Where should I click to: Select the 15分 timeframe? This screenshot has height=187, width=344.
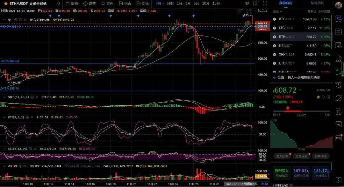coord(216,3)
